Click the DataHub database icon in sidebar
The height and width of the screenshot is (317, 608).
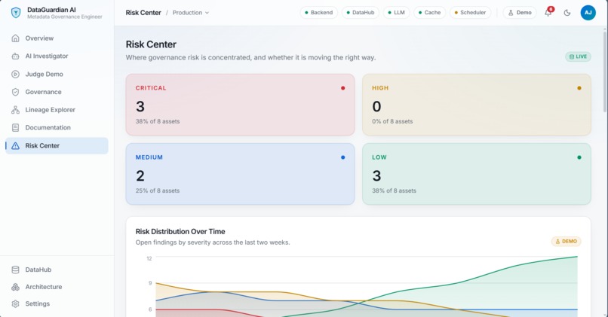[x=16, y=270]
